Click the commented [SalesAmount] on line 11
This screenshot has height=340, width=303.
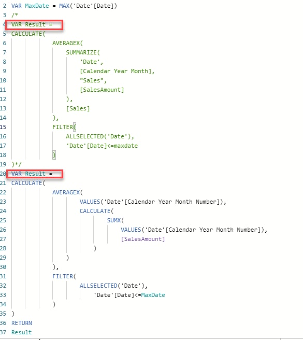coord(102,90)
